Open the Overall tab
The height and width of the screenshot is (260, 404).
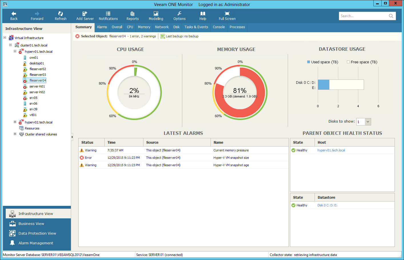(117, 27)
